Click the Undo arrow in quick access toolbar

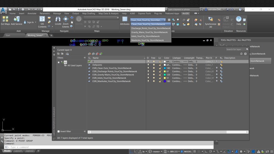[x=29, y=9]
